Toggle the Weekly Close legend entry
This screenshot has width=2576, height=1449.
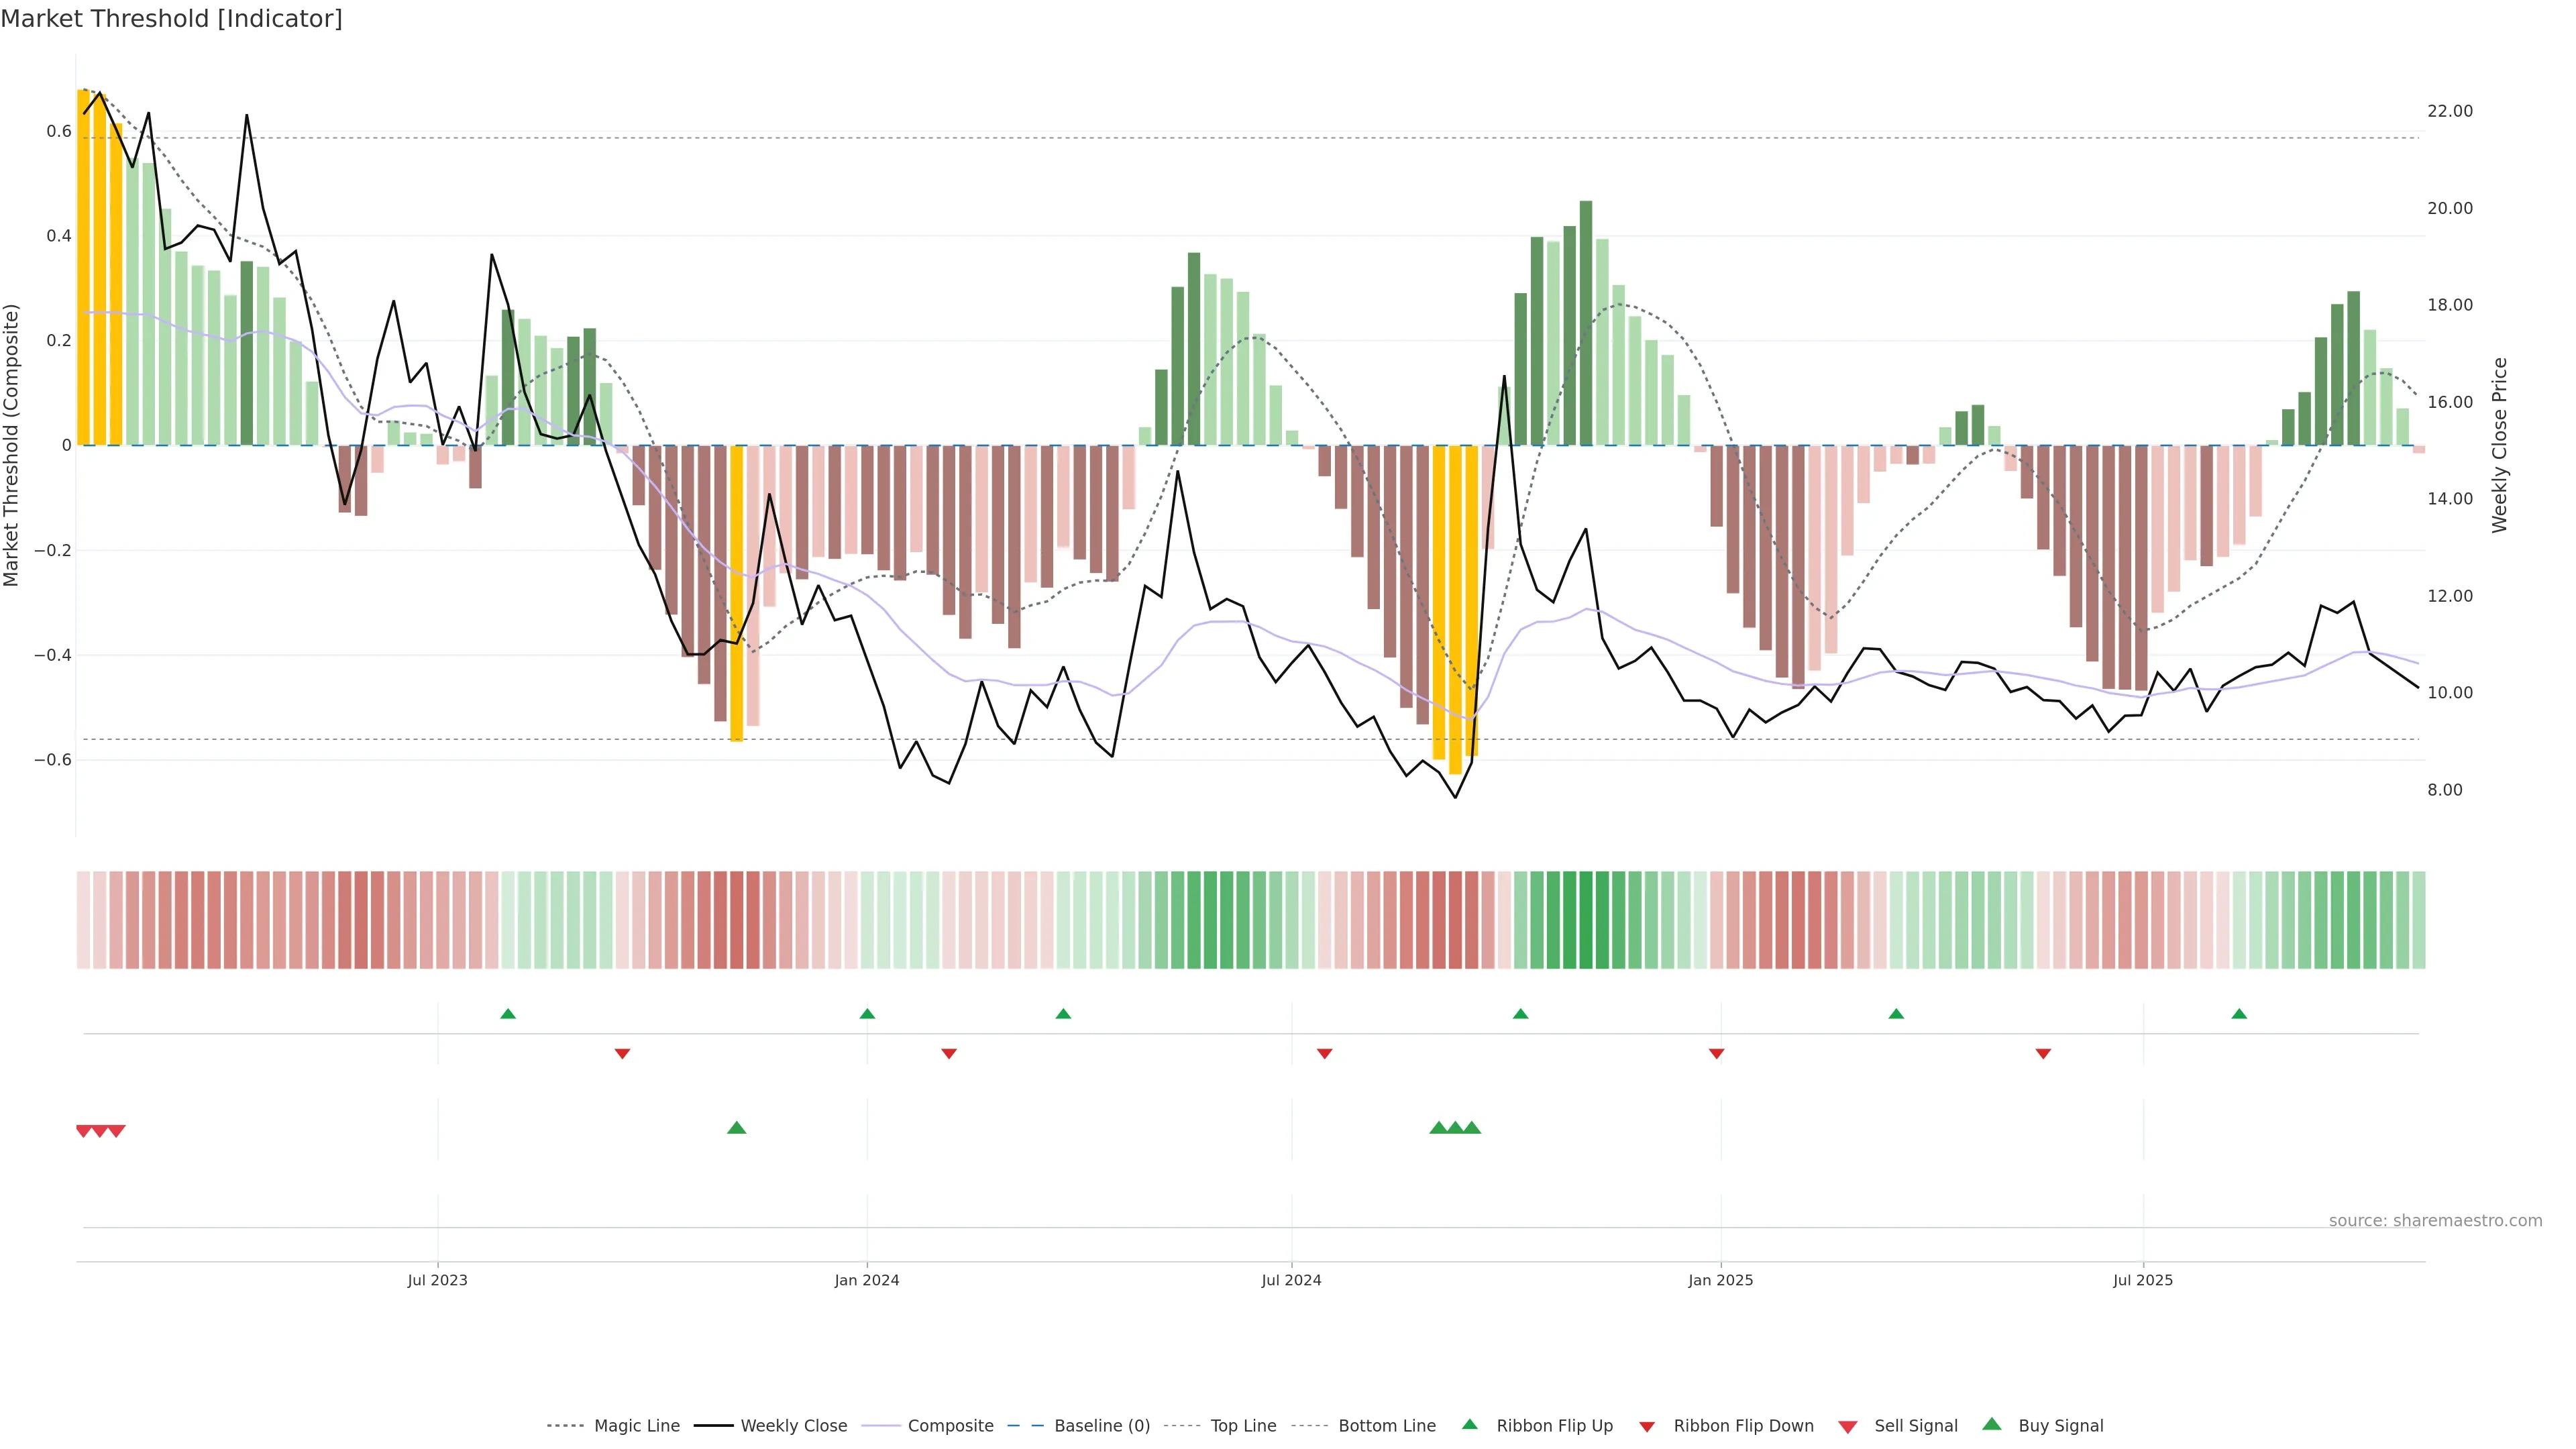793,1426
